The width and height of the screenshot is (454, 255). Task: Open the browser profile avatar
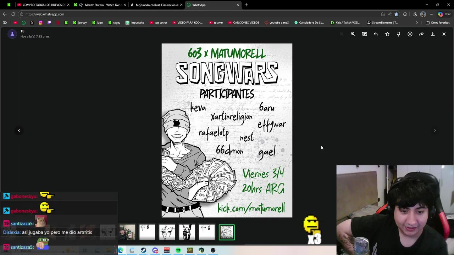tap(423, 14)
